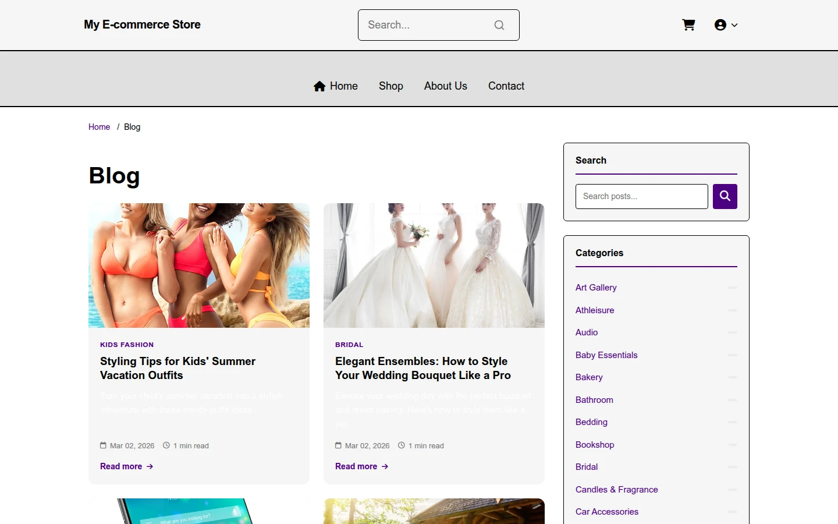Open Contact menu item
This screenshot has width=838, height=524.
pyautogui.click(x=506, y=86)
